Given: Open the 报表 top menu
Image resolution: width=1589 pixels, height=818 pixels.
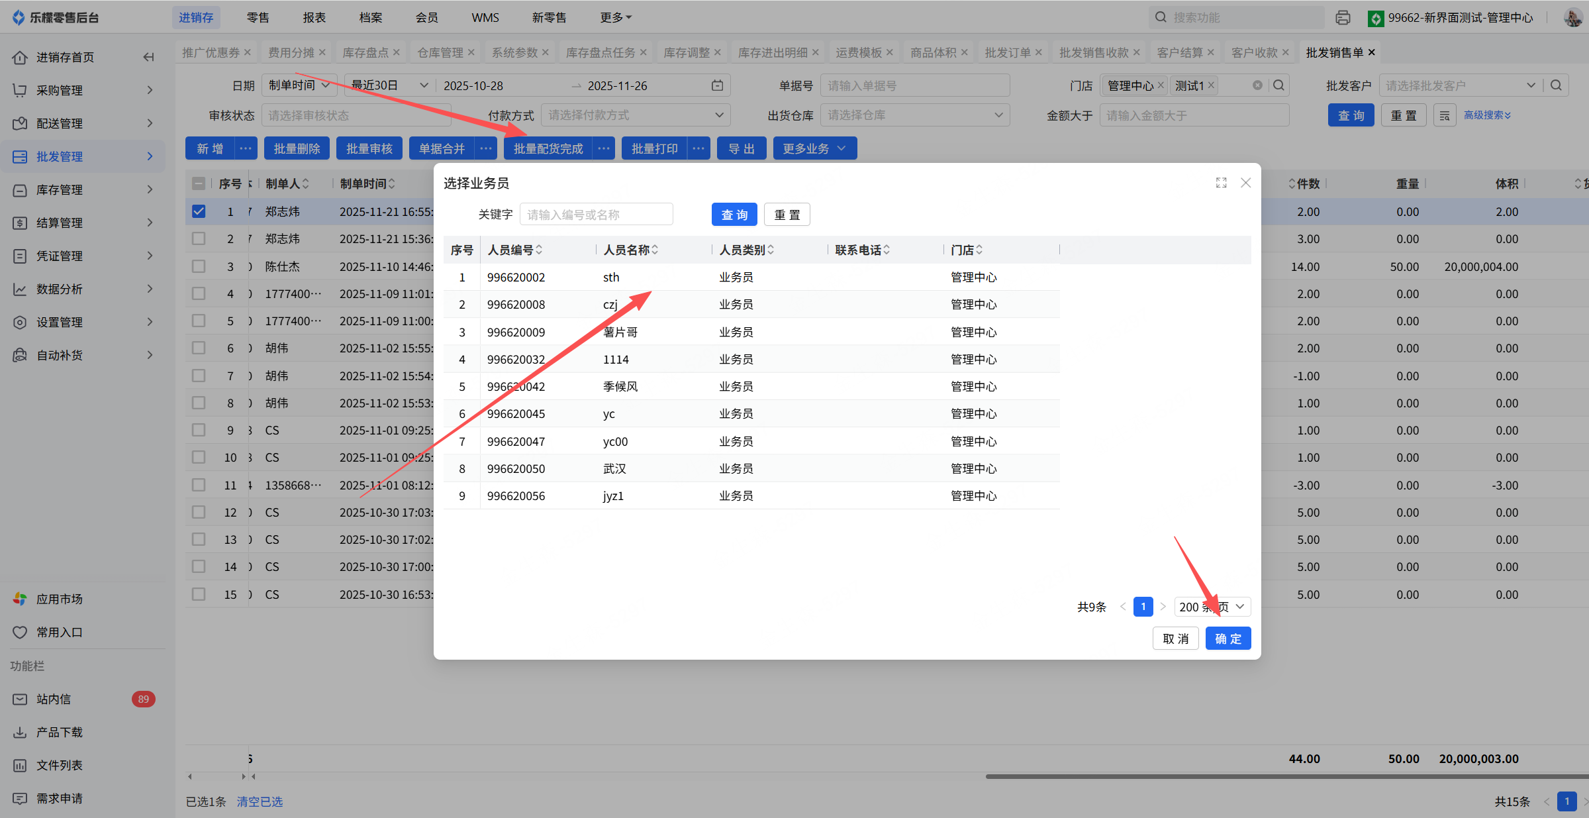Looking at the screenshot, I should [x=314, y=18].
